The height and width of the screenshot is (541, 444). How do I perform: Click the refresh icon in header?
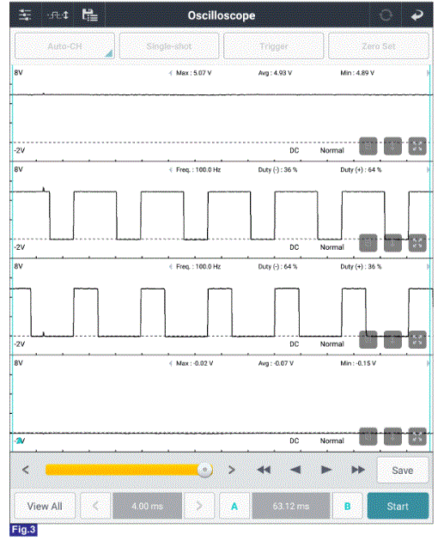point(386,15)
